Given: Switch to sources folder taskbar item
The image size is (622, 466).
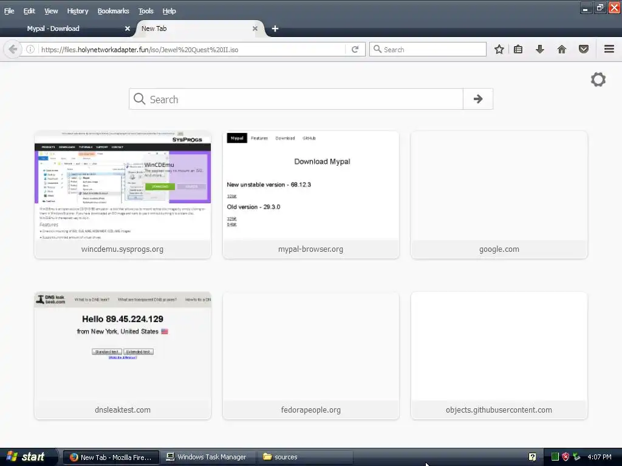Looking at the screenshot, I should click(306, 457).
